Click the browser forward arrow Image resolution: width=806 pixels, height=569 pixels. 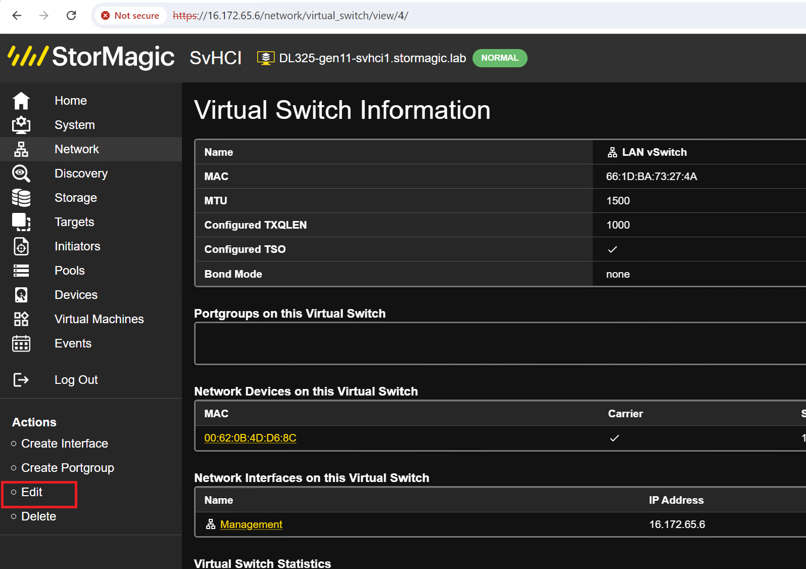click(44, 16)
